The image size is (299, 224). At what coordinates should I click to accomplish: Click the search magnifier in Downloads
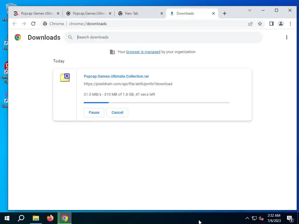(70, 37)
